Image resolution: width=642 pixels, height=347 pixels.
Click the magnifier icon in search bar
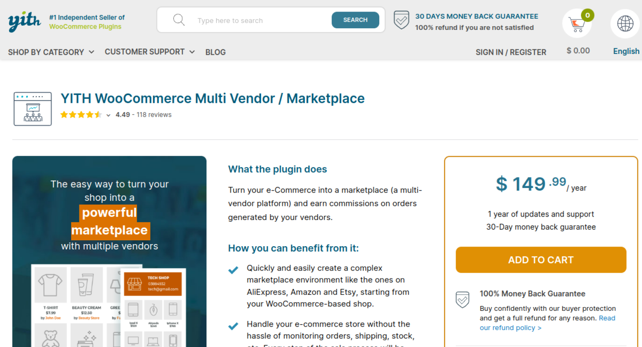(x=179, y=20)
